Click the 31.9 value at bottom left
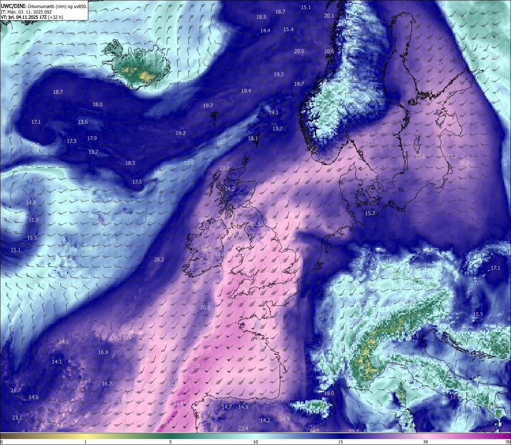 [x=58, y=426]
